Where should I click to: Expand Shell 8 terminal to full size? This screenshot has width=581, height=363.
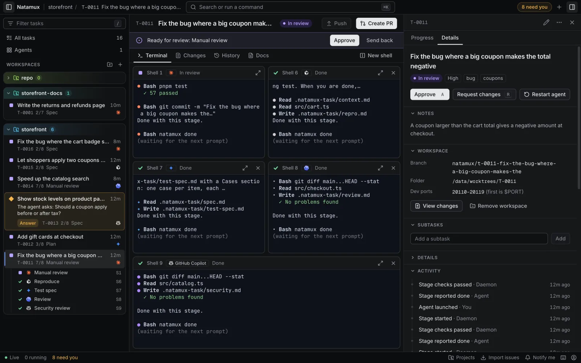(380, 168)
